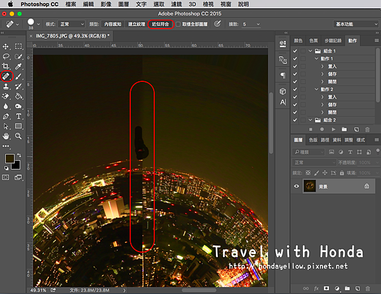The height and width of the screenshot is (294, 381).
Task: Choose the 建立紋理 create texture type
Action: [137, 24]
